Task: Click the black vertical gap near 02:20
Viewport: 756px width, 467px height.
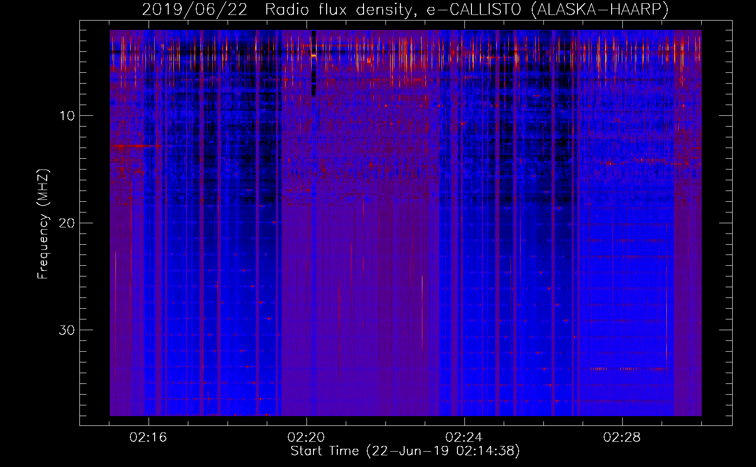Action: [314, 64]
